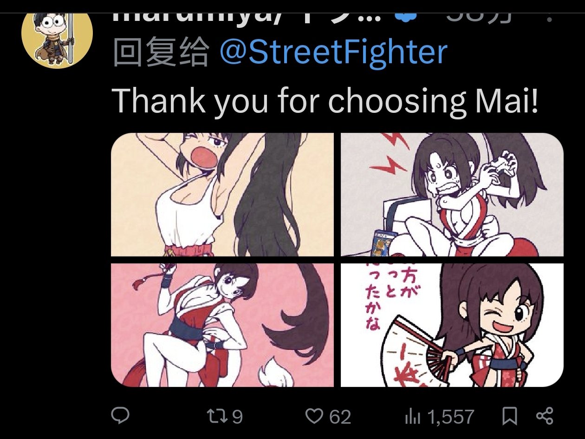The width and height of the screenshot is (585, 439).
Task: Select the tweet text Thank you for choosing Mai
Action: point(326,100)
